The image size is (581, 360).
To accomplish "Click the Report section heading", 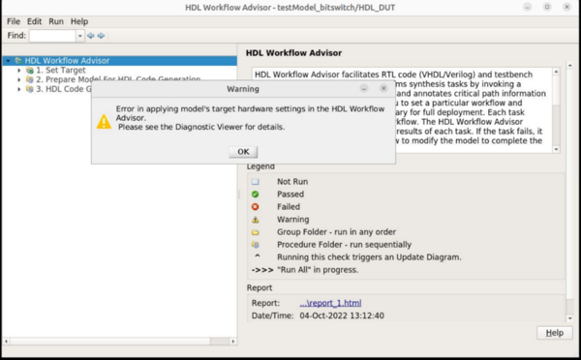I will [260, 287].
